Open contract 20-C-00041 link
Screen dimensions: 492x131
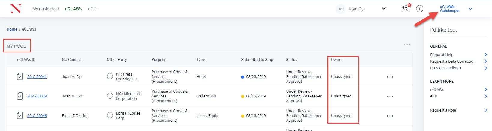(37, 76)
